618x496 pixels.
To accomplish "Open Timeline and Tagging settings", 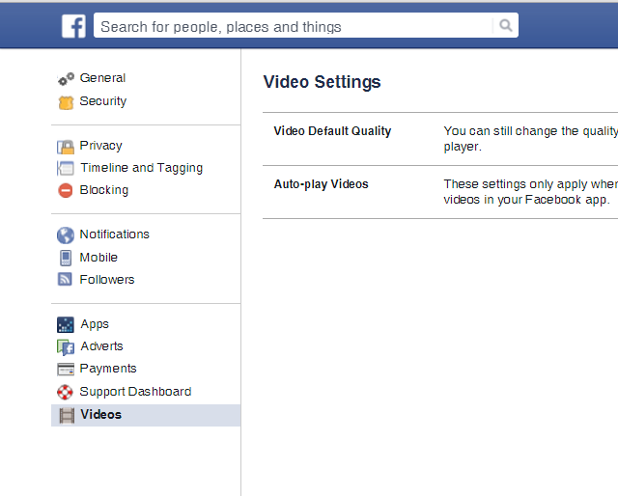I will pos(141,168).
